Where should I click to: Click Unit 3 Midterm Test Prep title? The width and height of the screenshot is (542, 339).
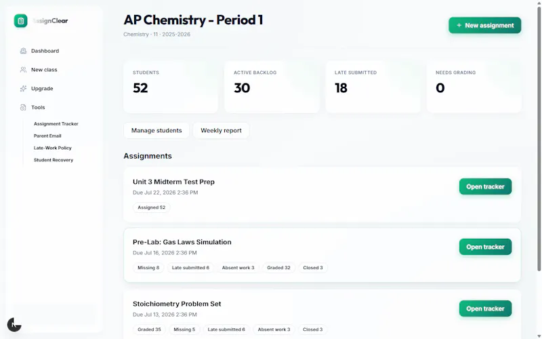coord(173,182)
